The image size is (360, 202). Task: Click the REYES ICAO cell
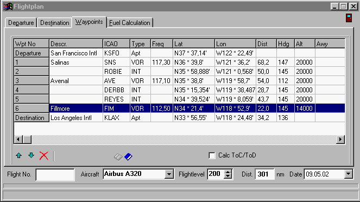coord(116,99)
